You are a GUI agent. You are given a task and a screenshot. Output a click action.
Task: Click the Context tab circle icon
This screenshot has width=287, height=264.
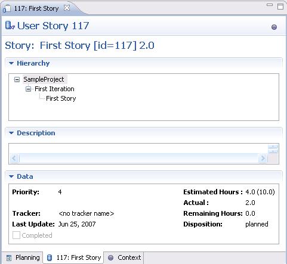pyautogui.click(x=110, y=257)
